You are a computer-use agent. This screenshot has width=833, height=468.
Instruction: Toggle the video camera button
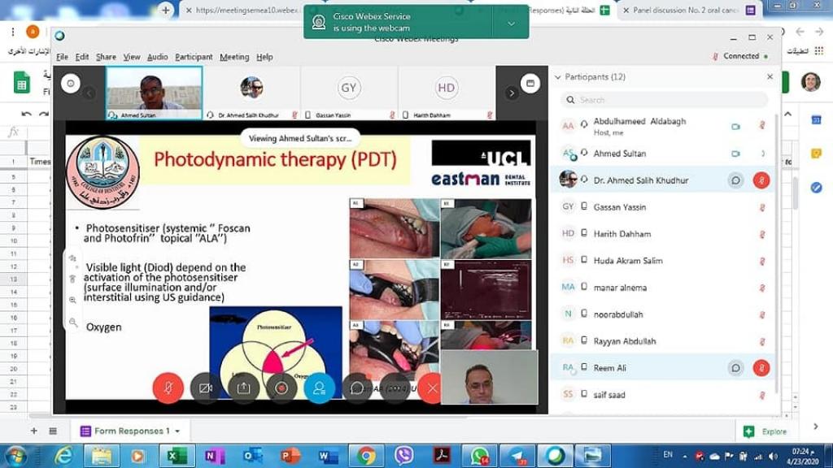pyautogui.click(x=206, y=388)
